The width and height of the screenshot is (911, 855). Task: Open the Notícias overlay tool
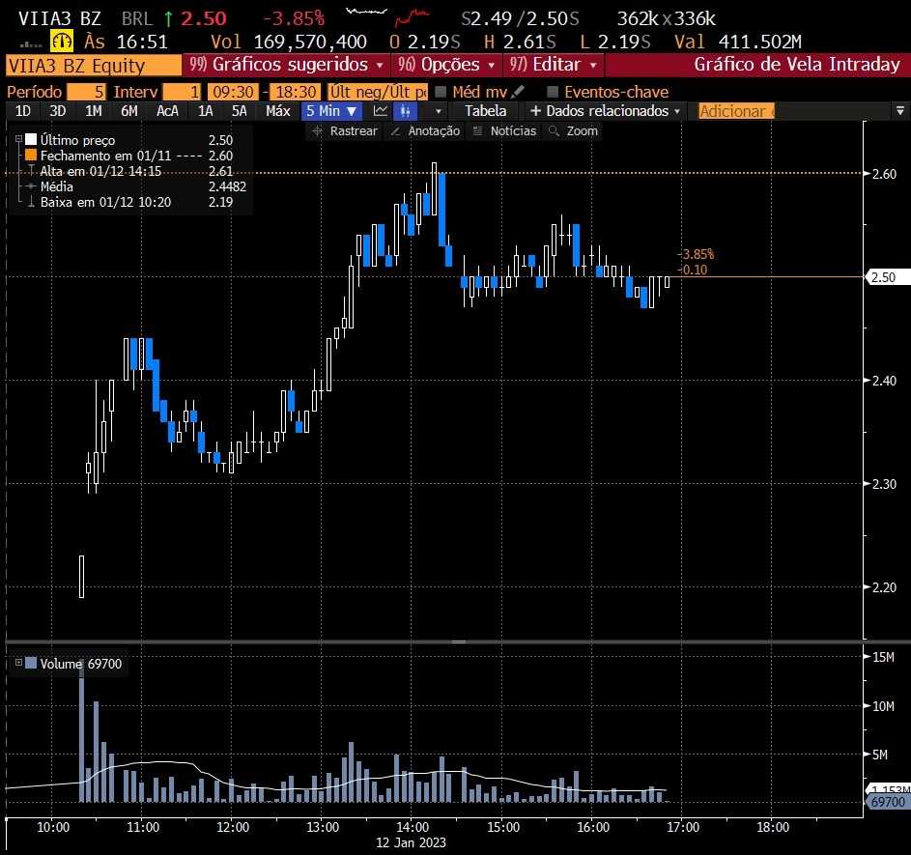(505, 131)
